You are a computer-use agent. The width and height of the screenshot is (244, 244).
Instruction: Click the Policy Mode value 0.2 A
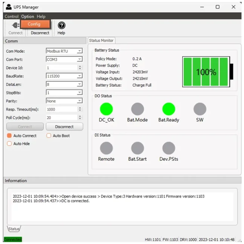[137, 59]
